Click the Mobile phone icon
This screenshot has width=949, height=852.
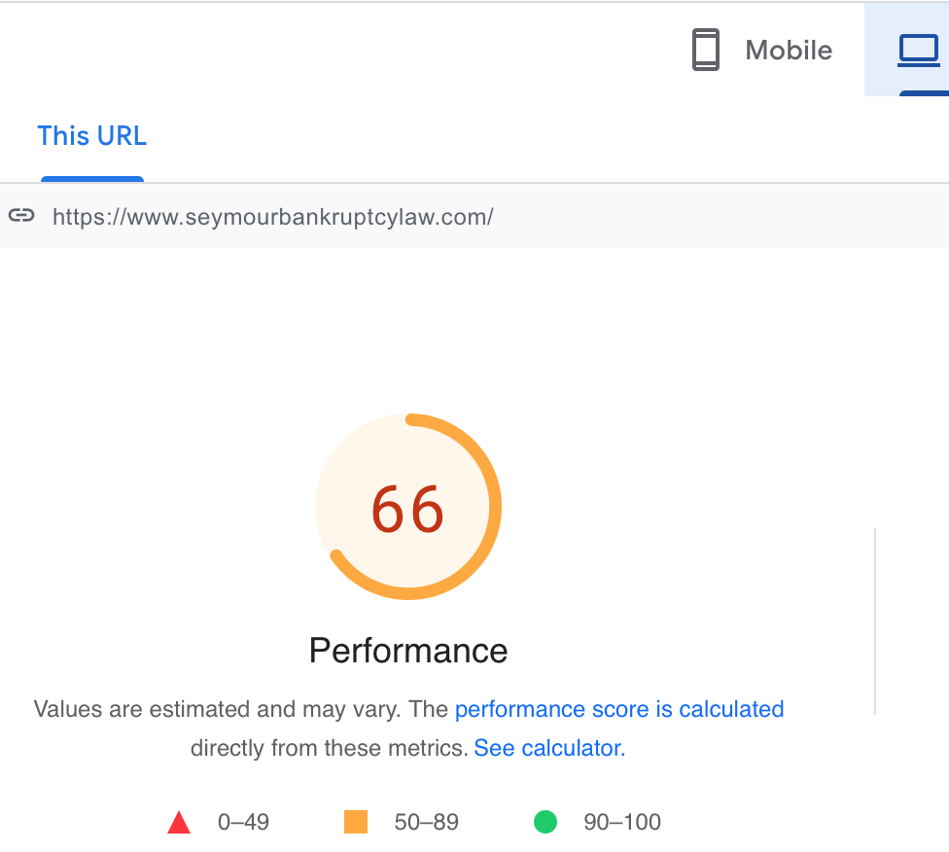pos(706,50)
